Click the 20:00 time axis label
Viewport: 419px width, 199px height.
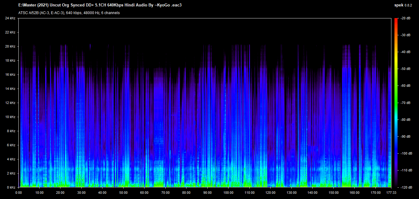tap(60, 193)
